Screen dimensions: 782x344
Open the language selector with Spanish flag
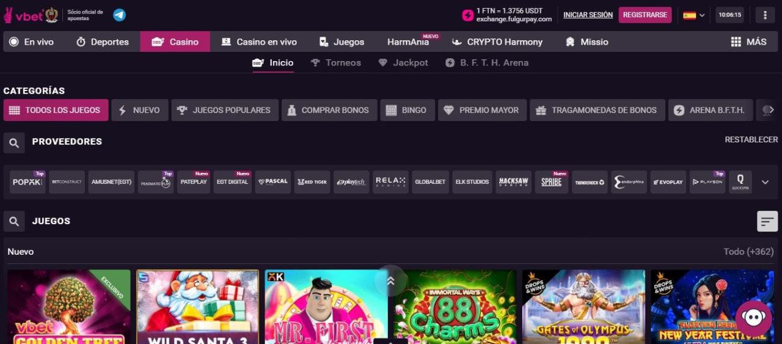(x=694, y=15)
